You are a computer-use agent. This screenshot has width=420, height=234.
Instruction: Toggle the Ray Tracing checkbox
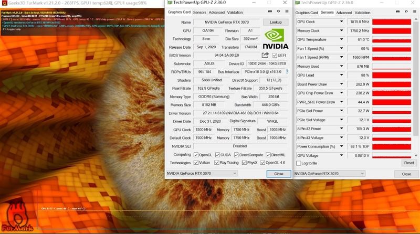(x=217, y=163)
